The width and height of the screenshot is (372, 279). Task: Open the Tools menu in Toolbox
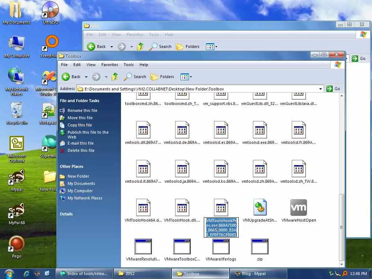pos(129,65)
